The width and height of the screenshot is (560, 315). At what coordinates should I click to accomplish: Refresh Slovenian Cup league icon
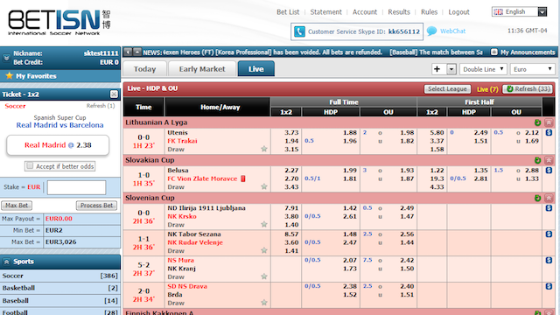click(x=537, y=199)
